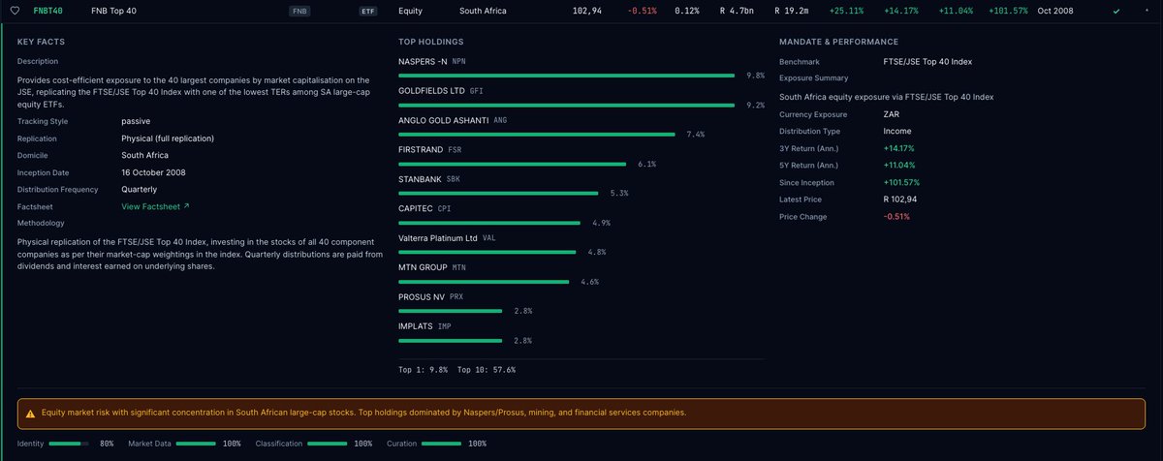Click the 0.12% value in the header row
Viewport: 1163px width, 461px height.
coord(687,11)
